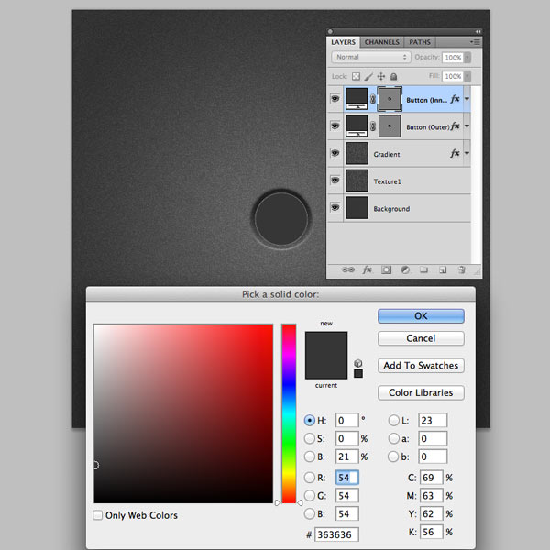Select the S: saturation radio button
Image resolution: width=550 pixels, height=550 pixels.
(310, 438)
